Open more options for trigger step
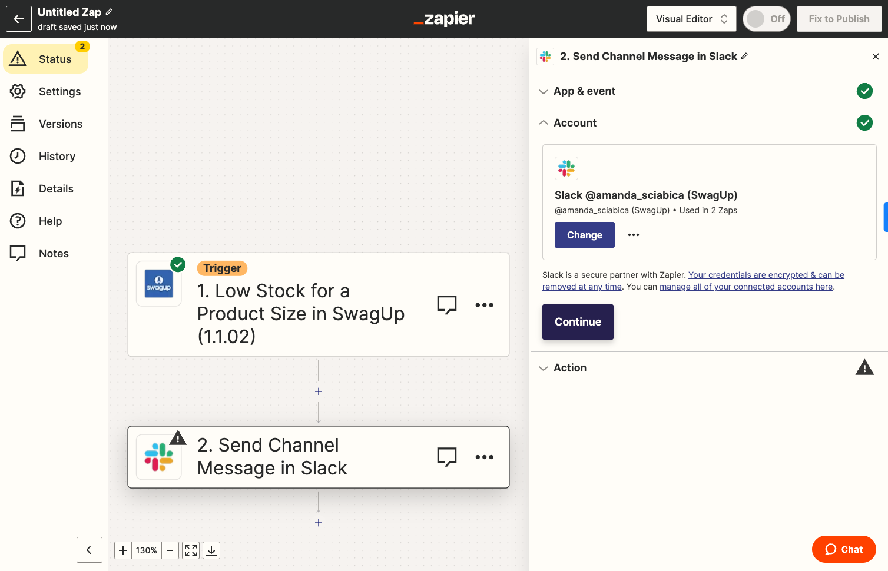Image resolution: width=888 pixels, height=571 pixels. (484, 304)
